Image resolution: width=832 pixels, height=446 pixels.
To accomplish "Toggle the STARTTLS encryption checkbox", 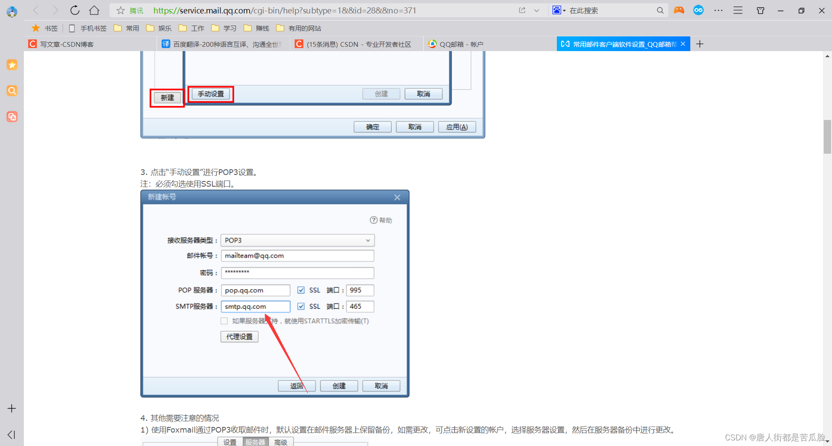I will tap(224, 321).
